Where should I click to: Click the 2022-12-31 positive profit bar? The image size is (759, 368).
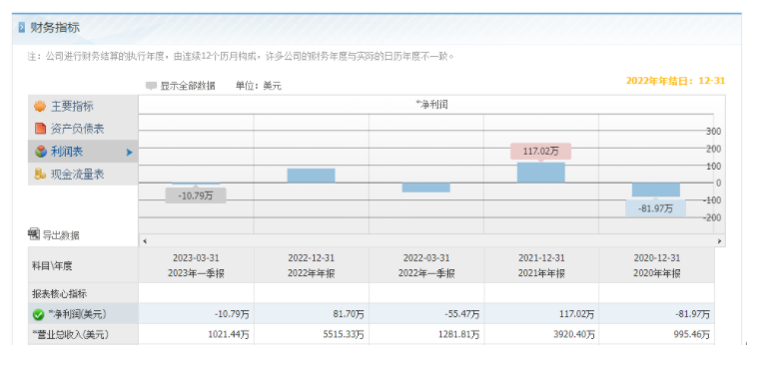[x=311, y=176]
